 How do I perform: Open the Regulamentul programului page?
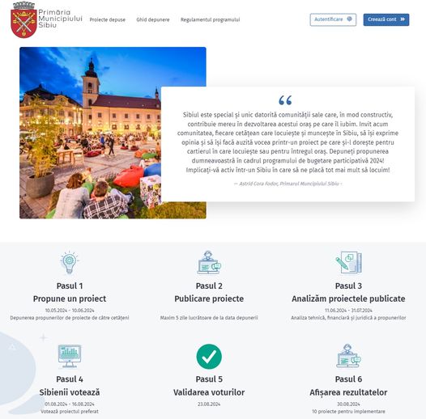(210, 19)
